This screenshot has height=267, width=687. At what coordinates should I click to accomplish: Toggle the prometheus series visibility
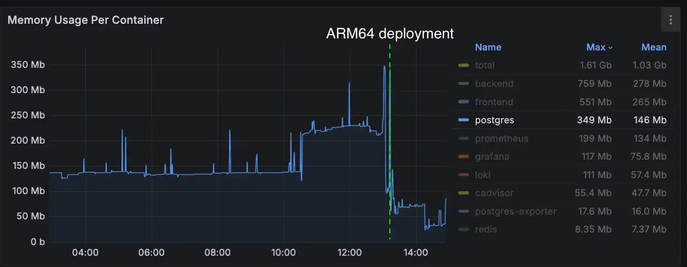501,138
